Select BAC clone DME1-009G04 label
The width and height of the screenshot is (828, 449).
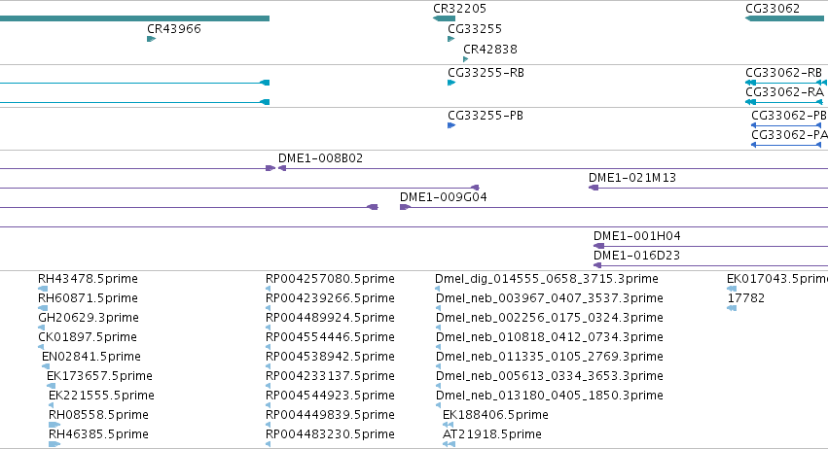(443, 197)
